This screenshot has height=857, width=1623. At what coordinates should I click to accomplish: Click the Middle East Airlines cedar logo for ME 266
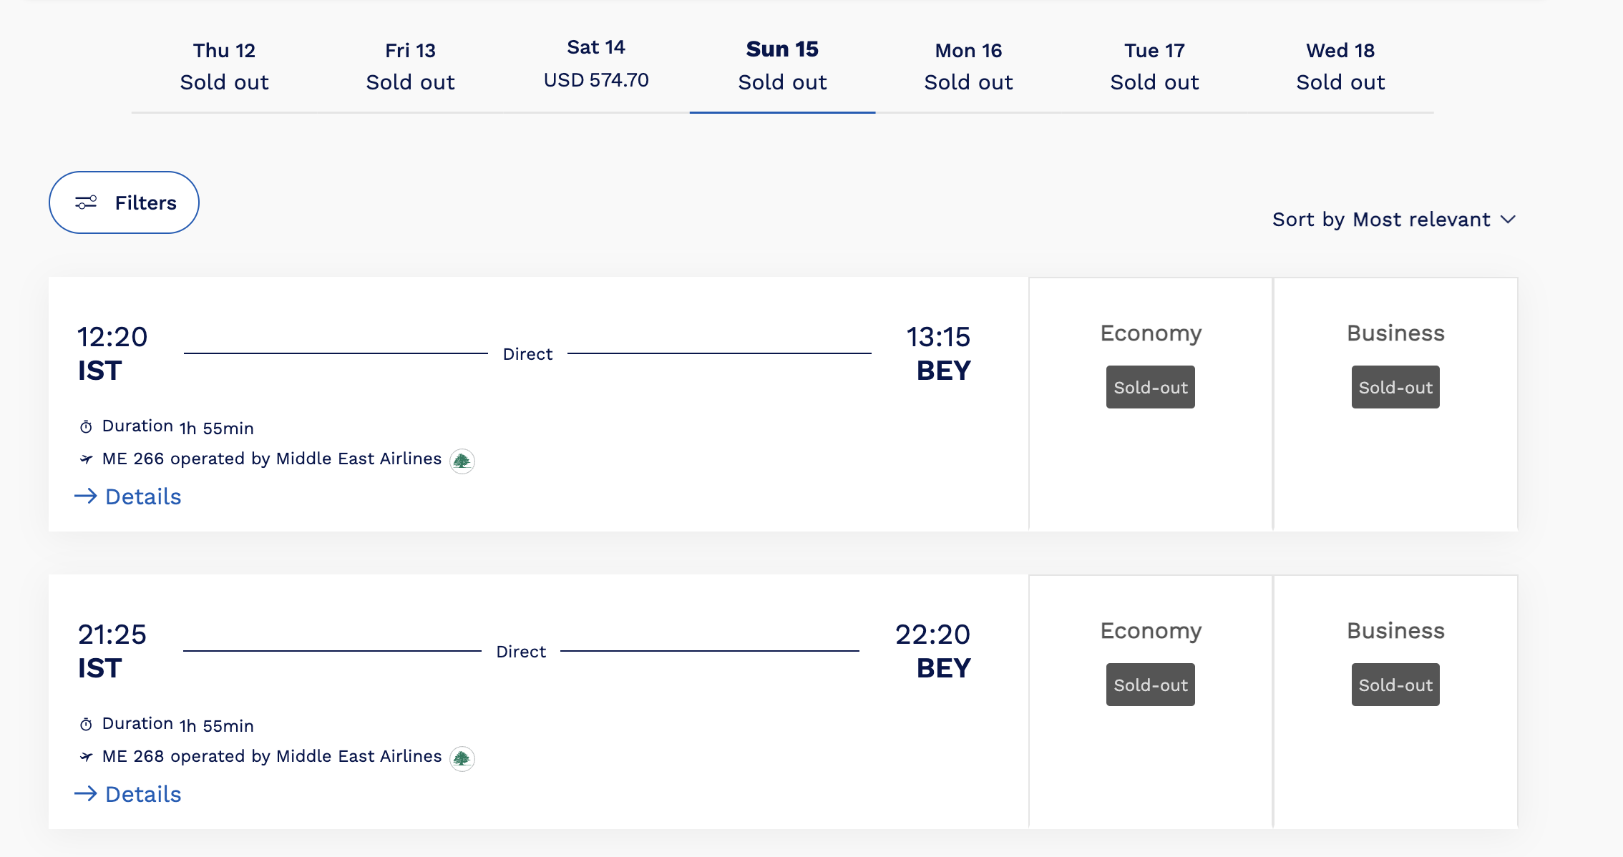tap(462, 461)
